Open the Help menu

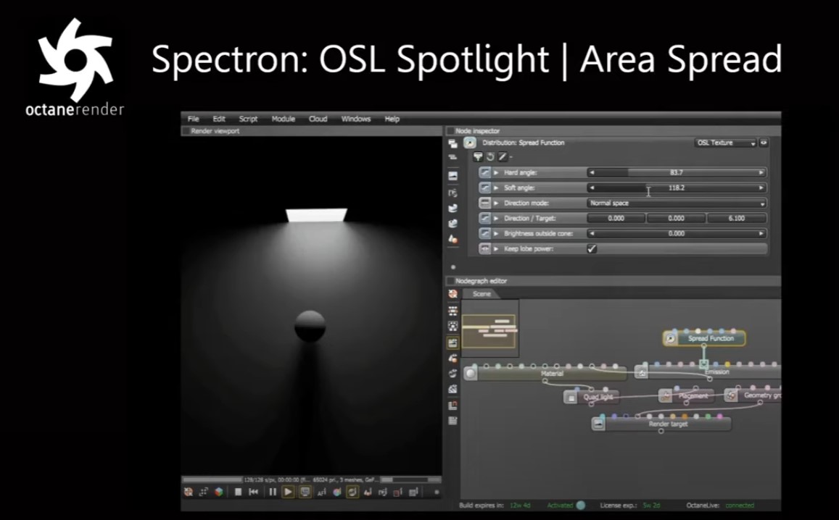(x=392, y=119)
